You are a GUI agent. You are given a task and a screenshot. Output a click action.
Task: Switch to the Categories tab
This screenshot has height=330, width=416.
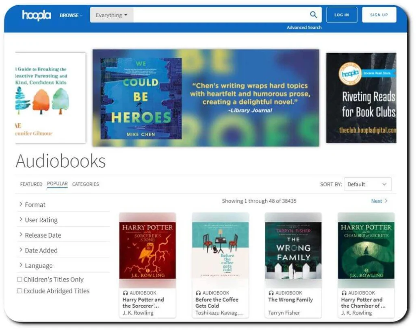[x=85, y=184]
